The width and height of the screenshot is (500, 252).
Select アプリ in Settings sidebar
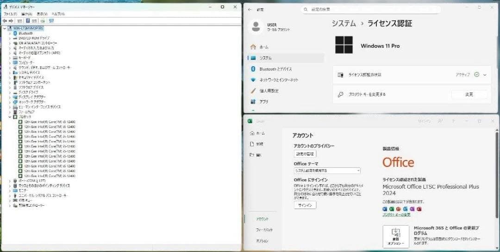[286, 102]
